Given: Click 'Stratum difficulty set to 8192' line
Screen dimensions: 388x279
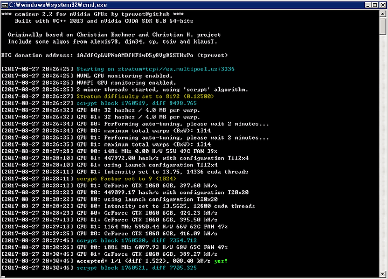Looking at the screenshot, I should (108, 96).
